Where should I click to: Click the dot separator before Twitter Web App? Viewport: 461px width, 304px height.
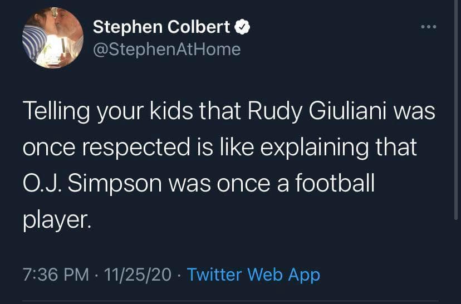[179, 274]
